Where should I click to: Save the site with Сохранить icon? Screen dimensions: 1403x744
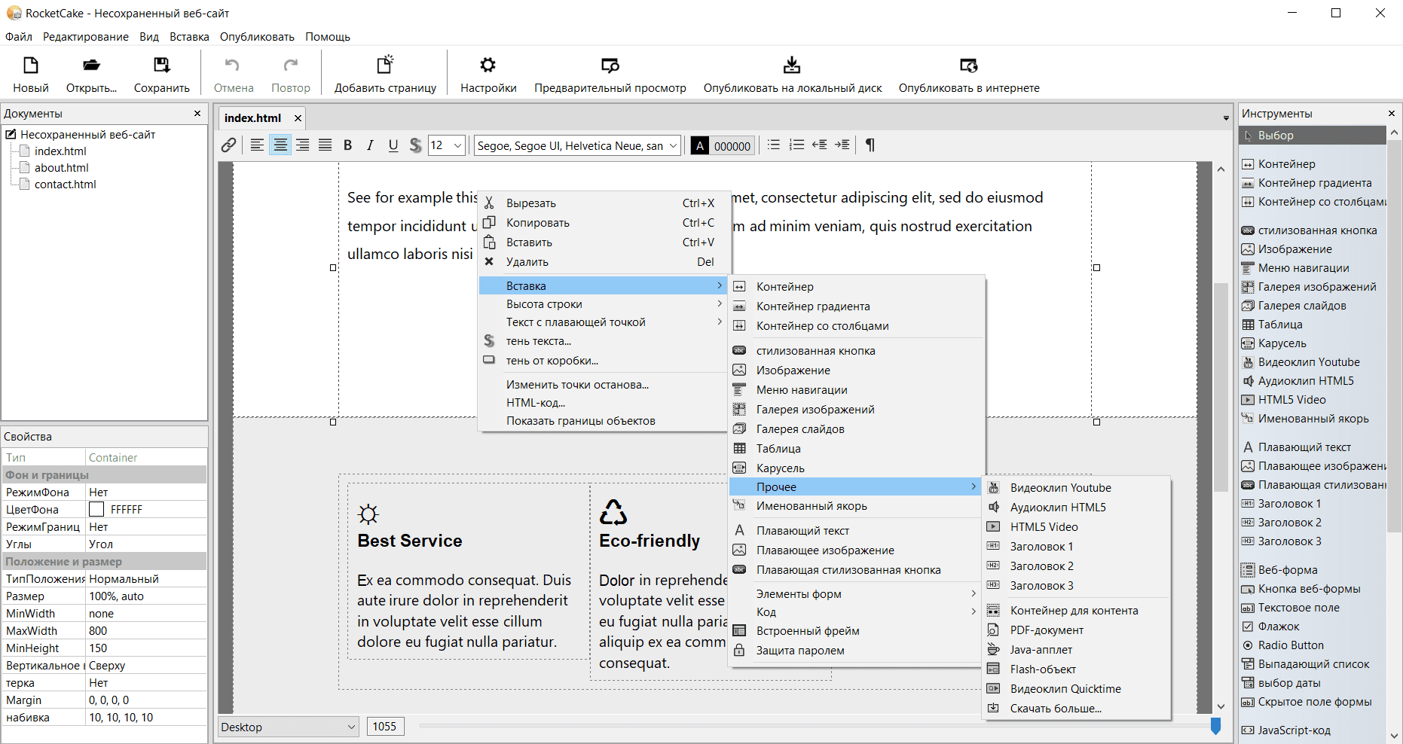coord(161,66)
